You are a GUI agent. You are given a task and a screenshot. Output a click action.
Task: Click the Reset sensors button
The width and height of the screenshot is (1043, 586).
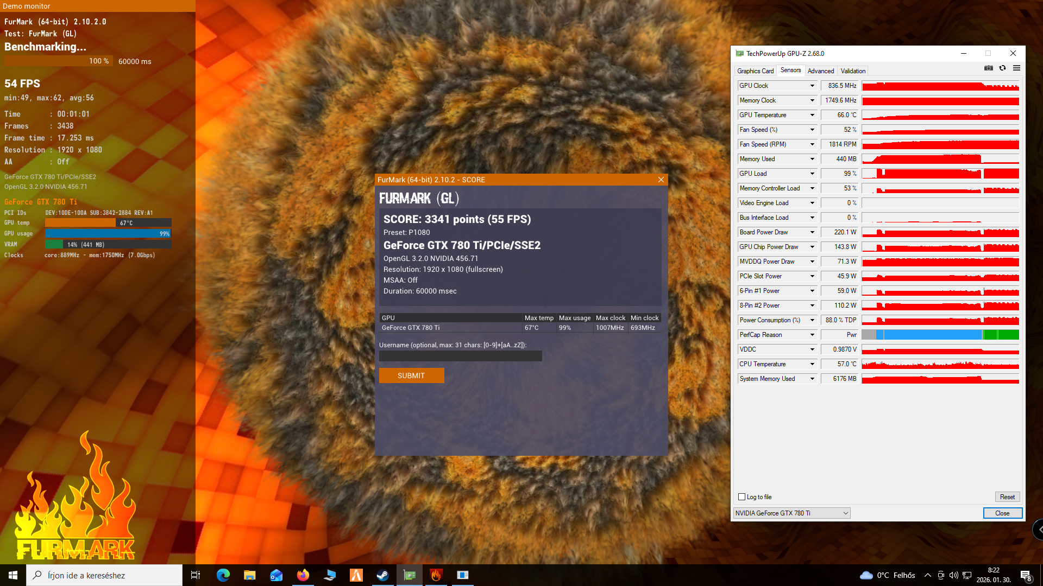(1007, 497)
